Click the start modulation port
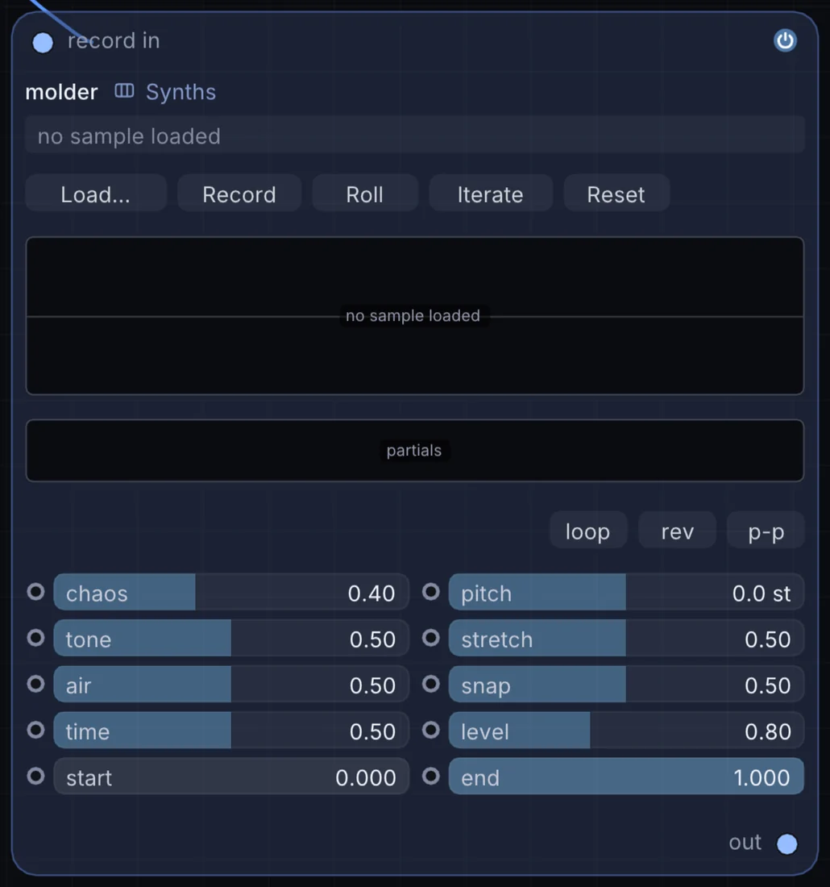 [35, 776]
